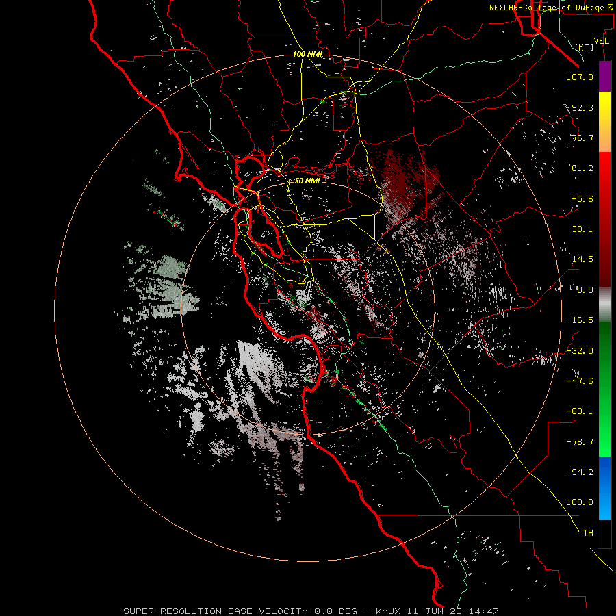Select the -63.1 legend value
Screen dimensions: 616x616
580,411
